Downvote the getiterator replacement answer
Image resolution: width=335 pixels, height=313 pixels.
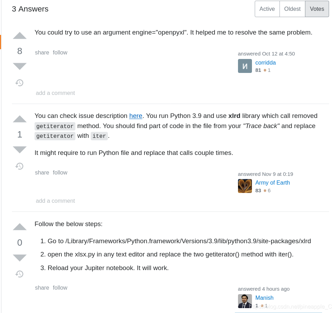(x=20, y=150)
